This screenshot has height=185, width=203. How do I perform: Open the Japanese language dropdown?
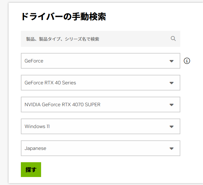point(101,148)
